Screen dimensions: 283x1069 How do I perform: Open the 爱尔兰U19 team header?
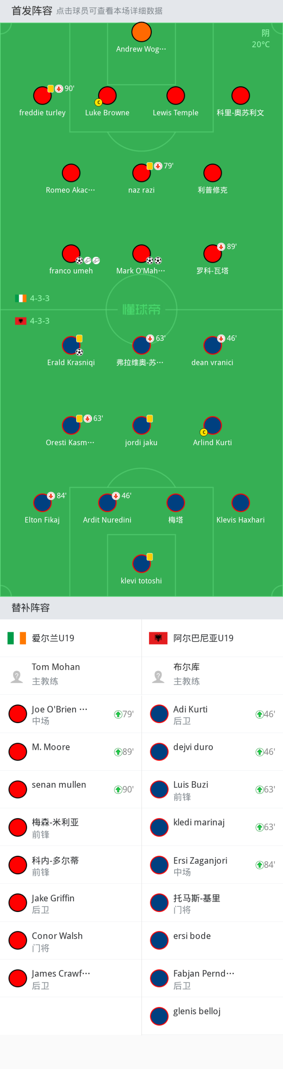(71, 638)
